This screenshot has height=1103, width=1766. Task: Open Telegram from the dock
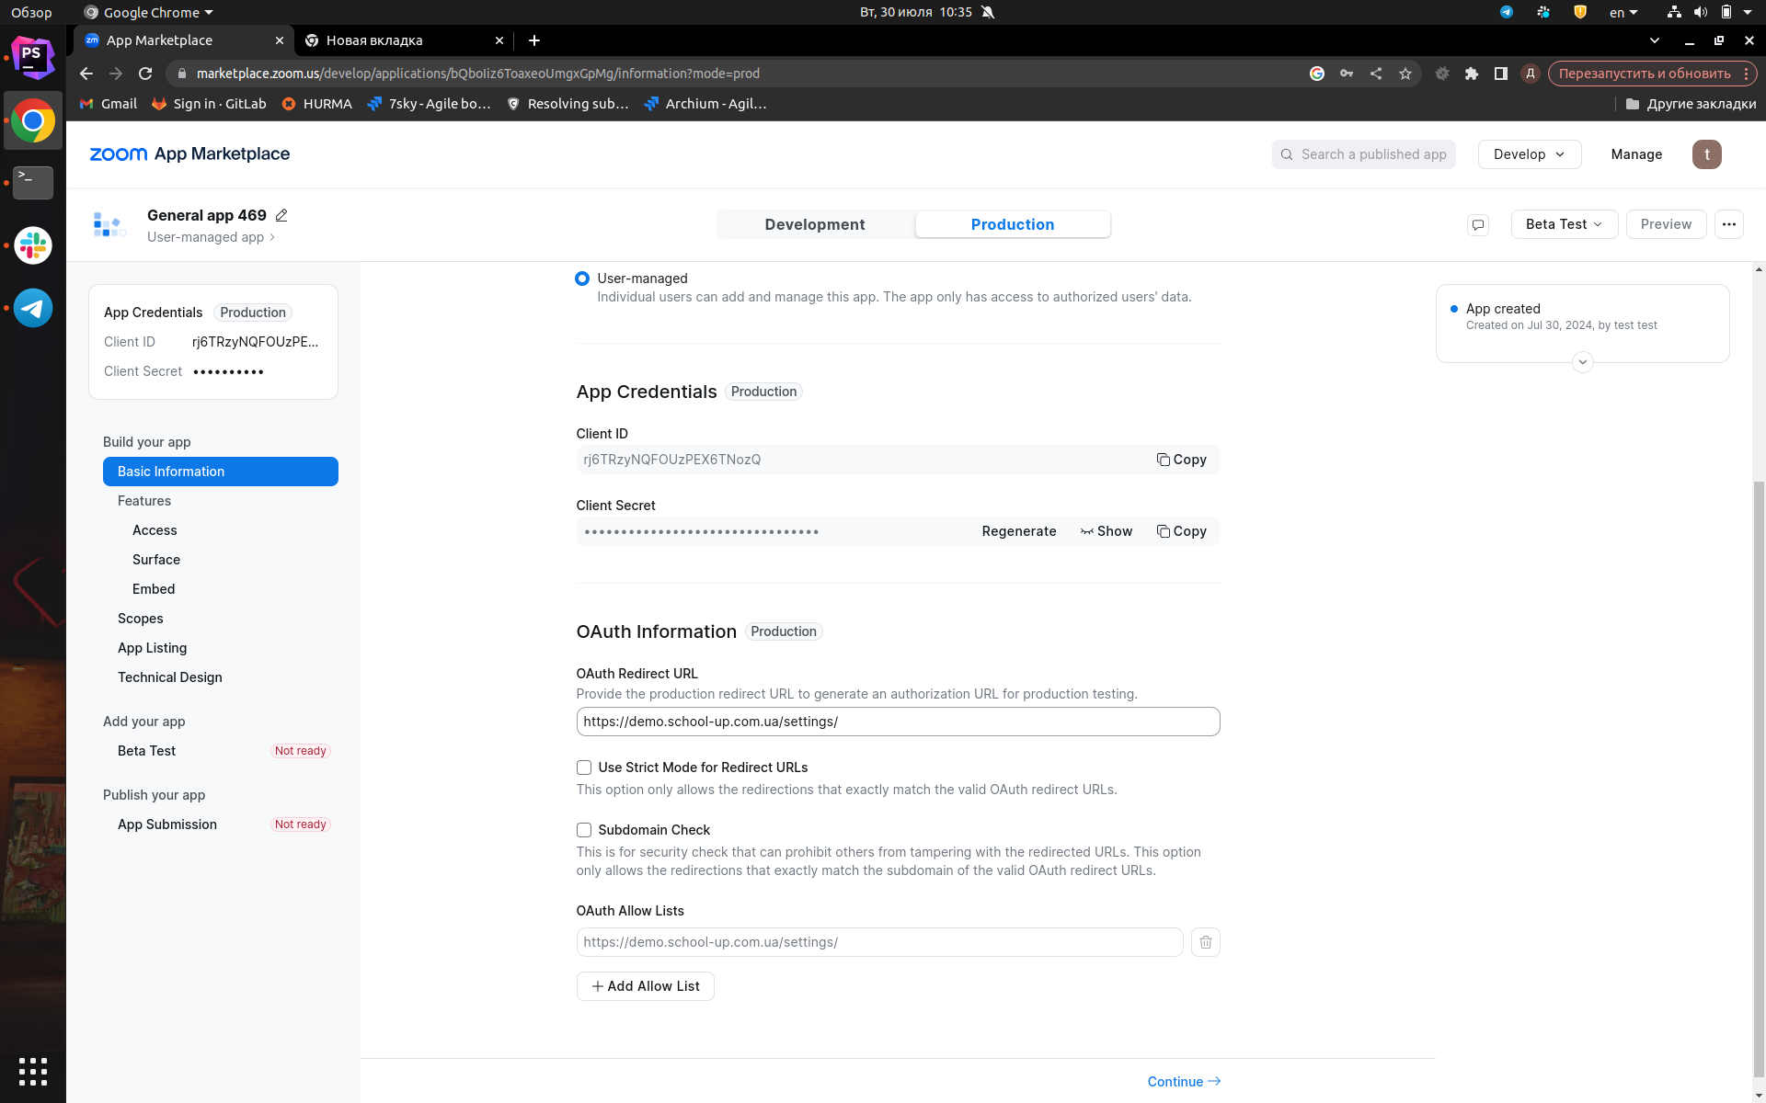33,308
